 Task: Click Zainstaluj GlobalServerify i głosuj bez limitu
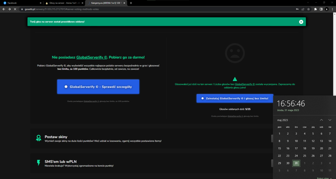(x=235, y=98)
